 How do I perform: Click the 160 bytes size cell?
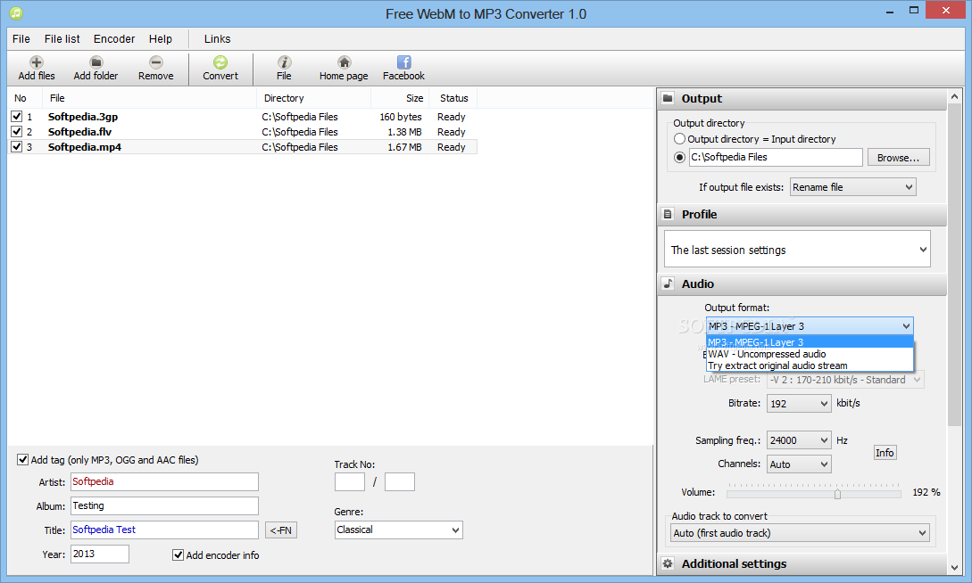coord(401,117)
